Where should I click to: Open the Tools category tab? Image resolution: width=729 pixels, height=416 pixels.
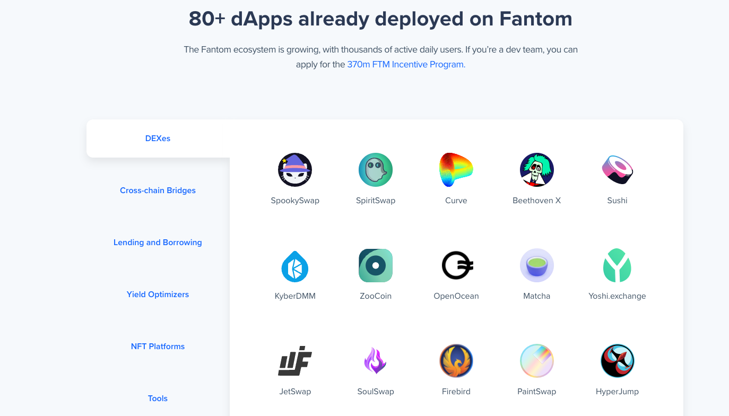[x=158, y=398]
